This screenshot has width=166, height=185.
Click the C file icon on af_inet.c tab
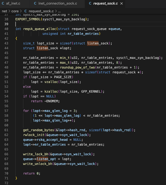point(3,3)
